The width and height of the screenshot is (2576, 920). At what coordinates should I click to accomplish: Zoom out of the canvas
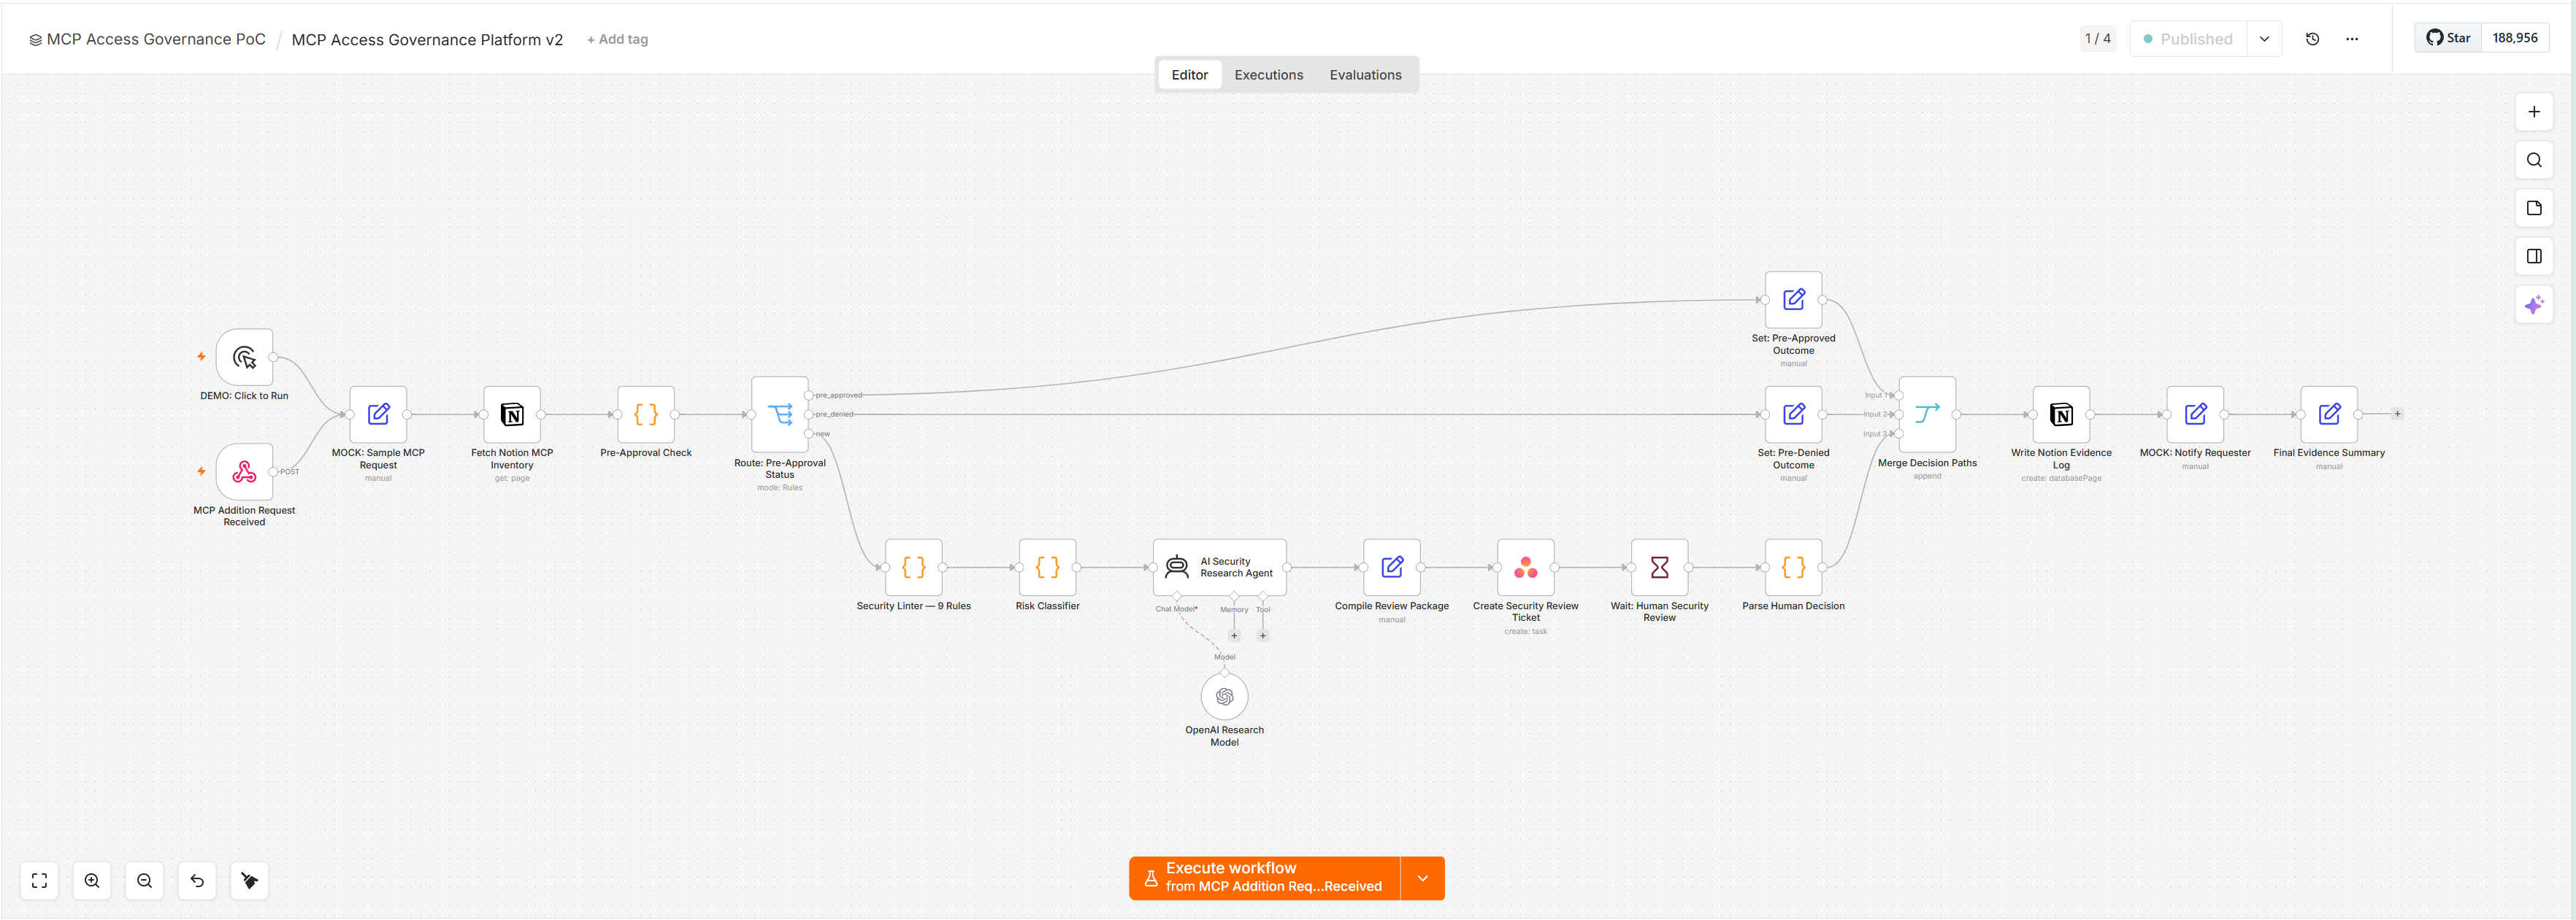click(144, 880)
